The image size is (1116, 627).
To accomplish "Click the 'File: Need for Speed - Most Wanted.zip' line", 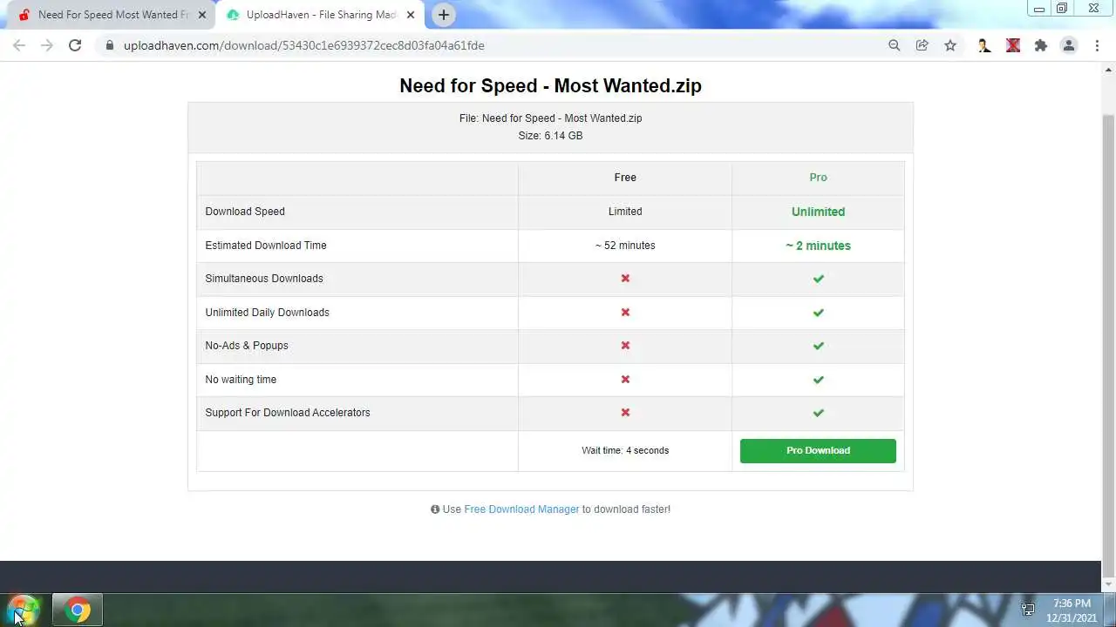I will tap(550, 118).
